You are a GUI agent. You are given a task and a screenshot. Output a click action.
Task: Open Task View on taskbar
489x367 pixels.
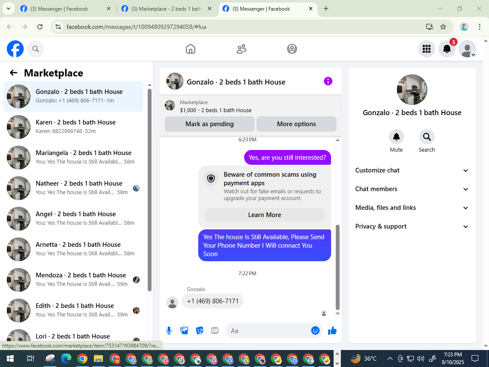click(30, 359)
